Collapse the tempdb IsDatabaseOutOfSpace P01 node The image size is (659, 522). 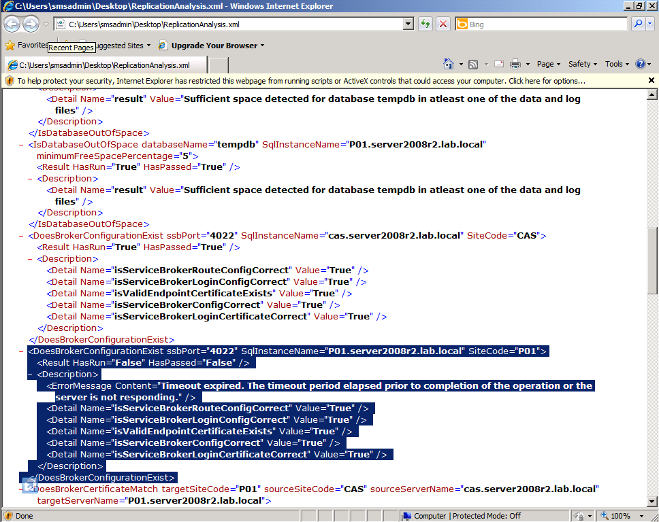(x=21, y=145)
